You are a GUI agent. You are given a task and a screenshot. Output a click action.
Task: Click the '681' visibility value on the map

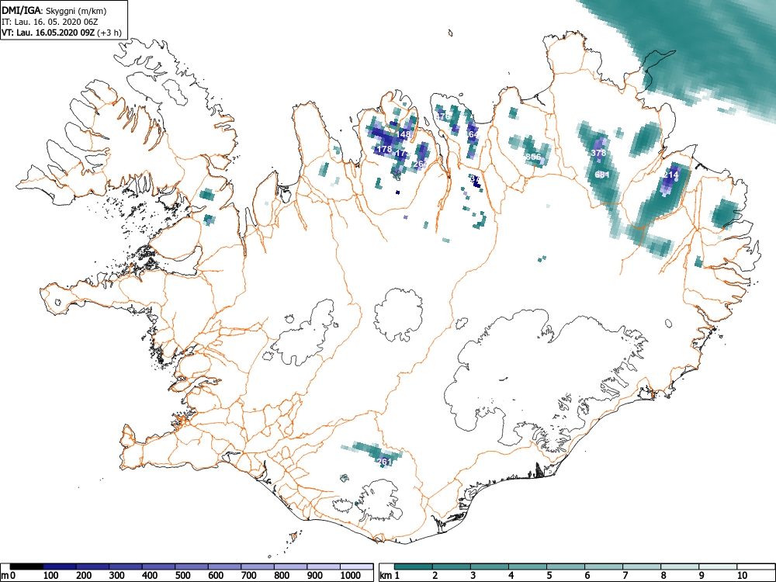click(x=602, y=175)
